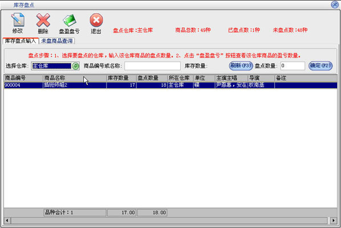The height and width of the screenshot is (228, 341).
Task: Click the horizontal scrollbar right arrow
Action: pos(334,221)
